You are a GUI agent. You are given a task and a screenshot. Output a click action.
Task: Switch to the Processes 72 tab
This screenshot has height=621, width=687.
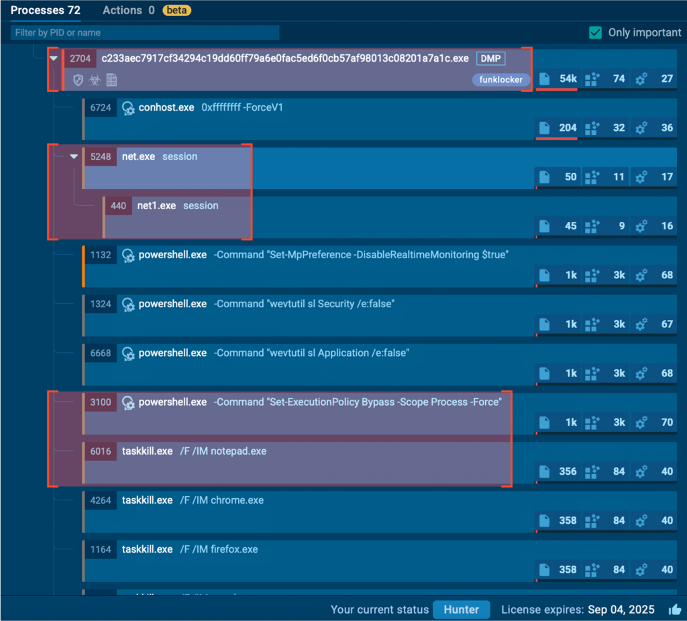pyautogui.click(x=45, y=10)
